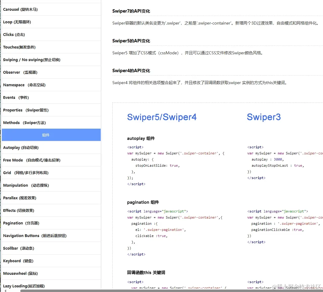This screenshot has width=323, height=292.
Task: Click the Swiper4的API变化 heading
Action: [x=131, y=71]
